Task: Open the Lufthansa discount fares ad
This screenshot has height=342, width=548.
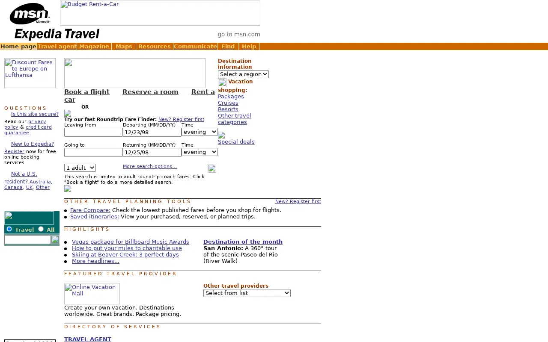Action: 30,73
